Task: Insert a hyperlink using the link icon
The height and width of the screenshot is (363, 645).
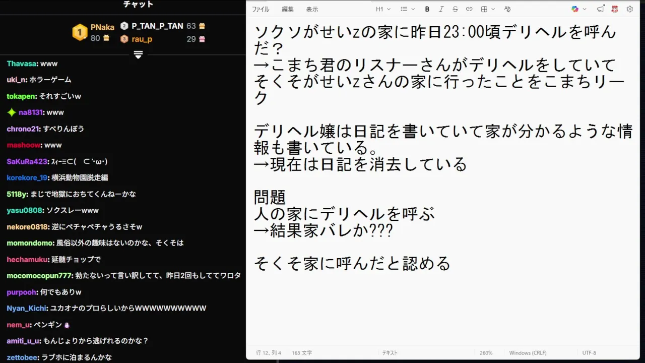Action: pos(469,9)
